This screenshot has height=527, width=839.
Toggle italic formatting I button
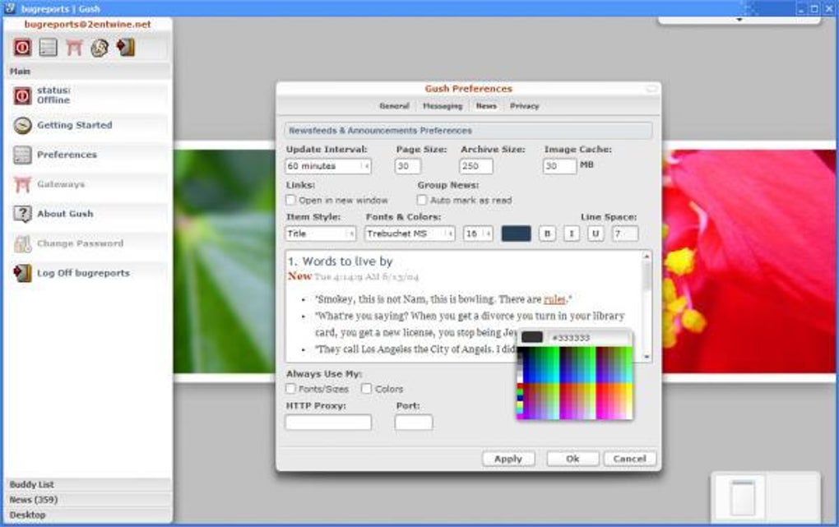click(x=572, y=233)
